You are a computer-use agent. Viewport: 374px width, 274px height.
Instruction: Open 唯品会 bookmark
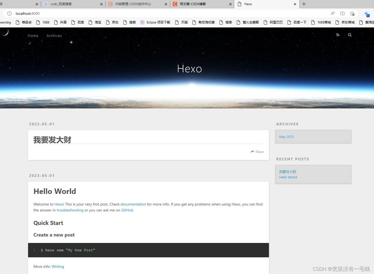(x=24, y=22)
